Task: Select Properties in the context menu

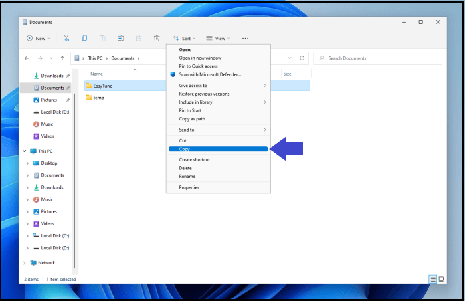Action: (x=189, y=187)
